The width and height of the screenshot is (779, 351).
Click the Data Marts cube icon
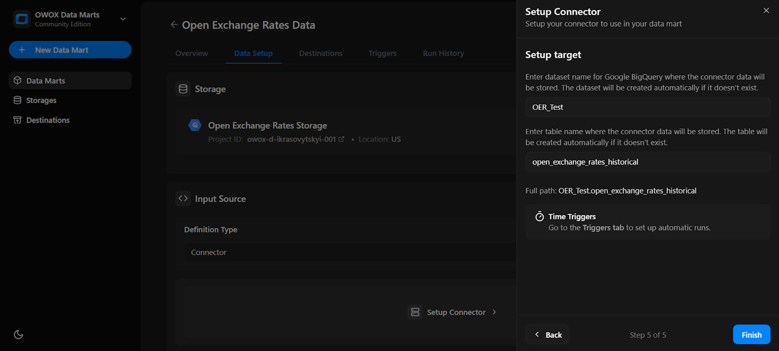pos(17,80)
